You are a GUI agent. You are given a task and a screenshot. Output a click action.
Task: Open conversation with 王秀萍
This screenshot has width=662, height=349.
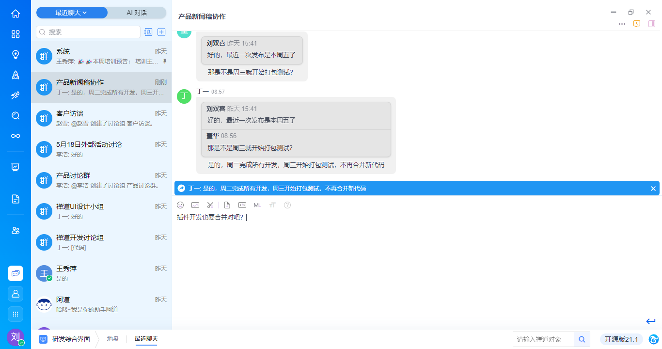tap(101, 273)
